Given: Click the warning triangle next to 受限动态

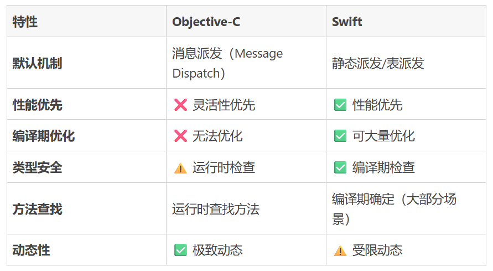Looking at the screenshot, I should tap(340, 250).
